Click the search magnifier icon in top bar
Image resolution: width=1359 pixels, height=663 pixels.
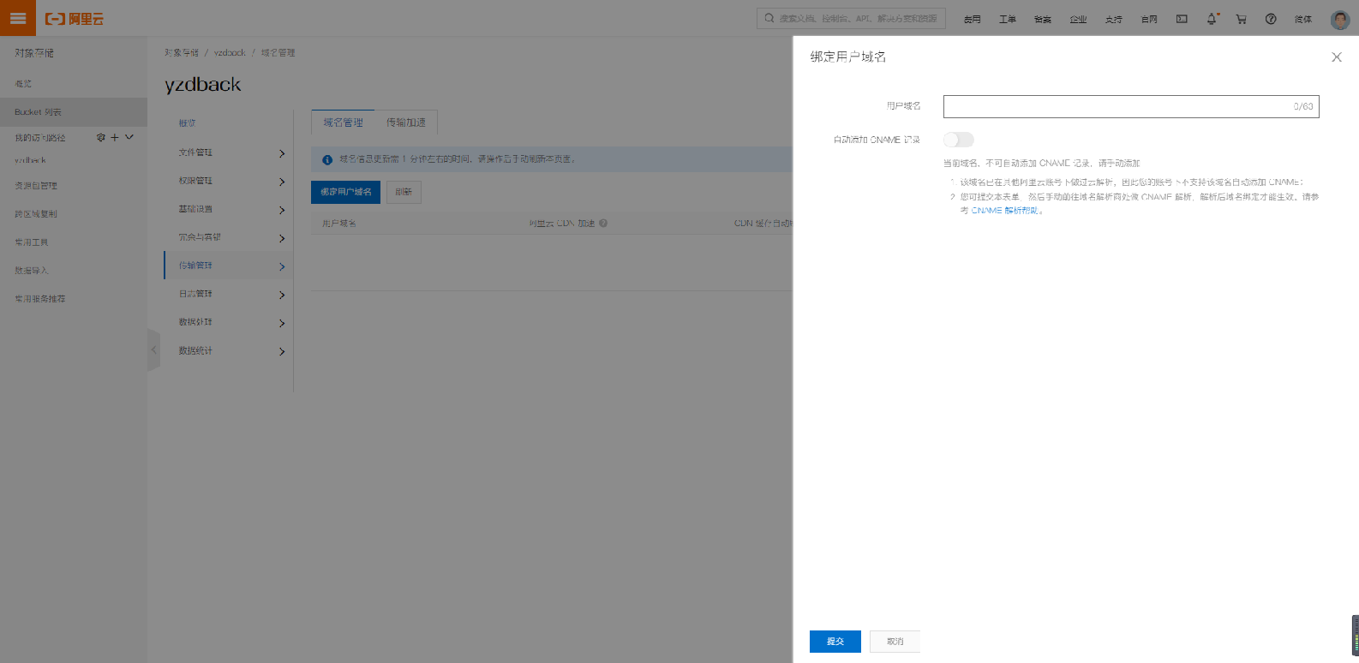[x=769, y=18]
